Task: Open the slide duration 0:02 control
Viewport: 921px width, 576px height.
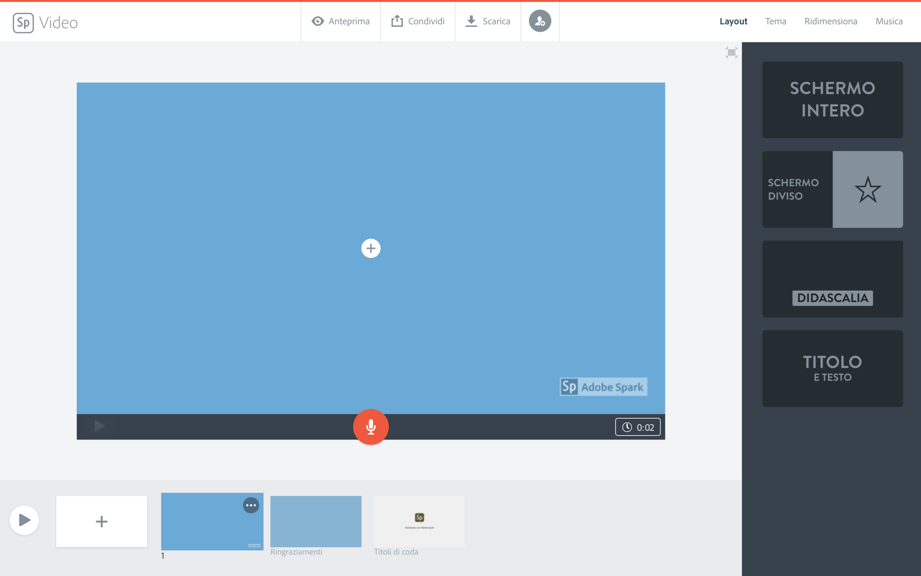Action: (x=638, y=427)
